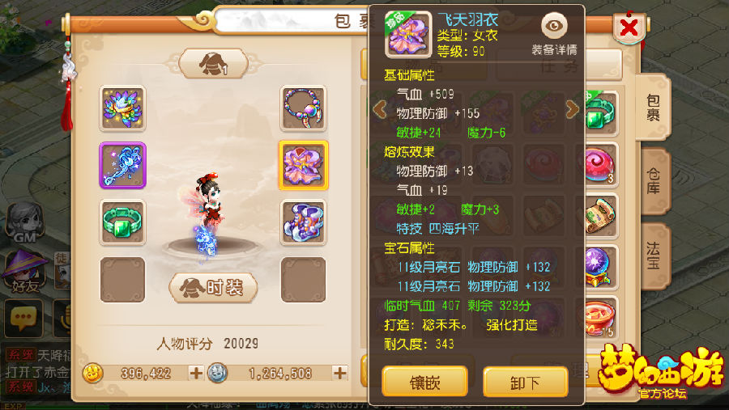Show next item with right arrow

click(x=573, y=110)
